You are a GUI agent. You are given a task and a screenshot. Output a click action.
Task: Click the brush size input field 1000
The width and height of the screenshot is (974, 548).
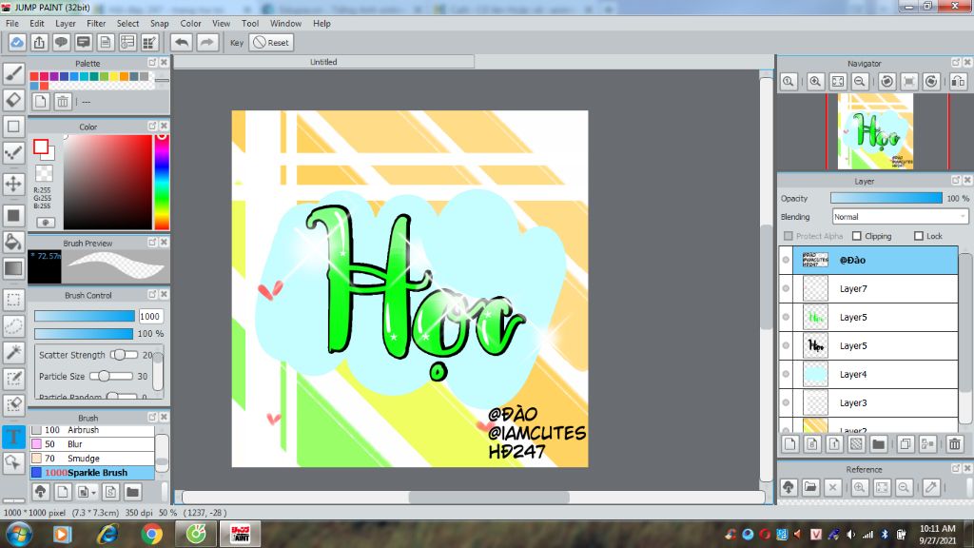click(150, 316)
